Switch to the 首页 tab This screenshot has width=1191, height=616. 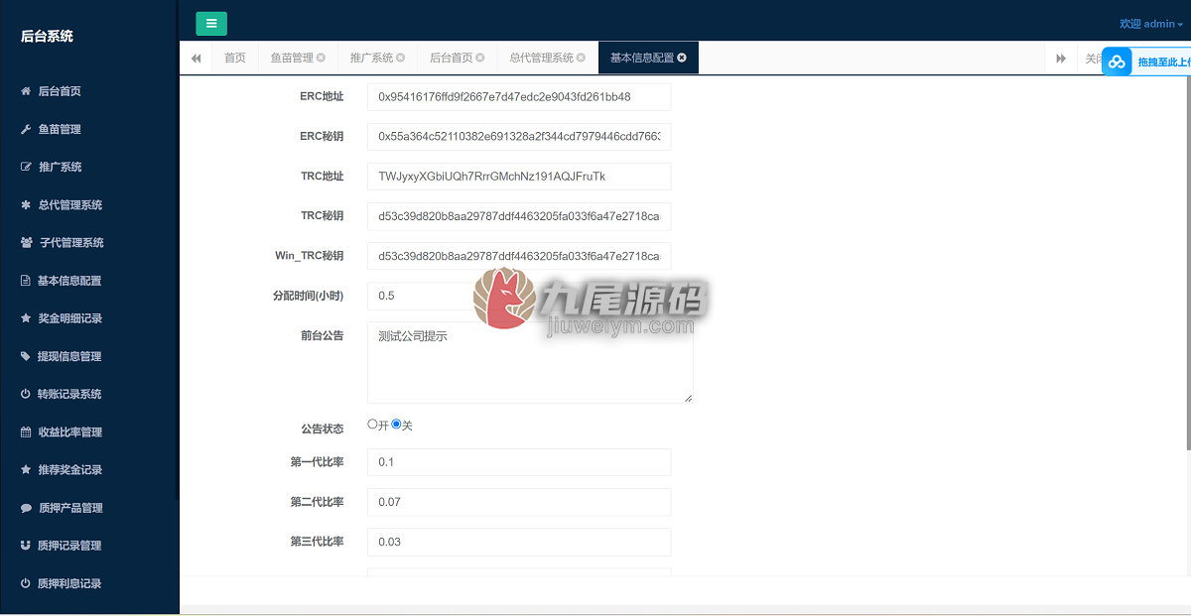235,58
